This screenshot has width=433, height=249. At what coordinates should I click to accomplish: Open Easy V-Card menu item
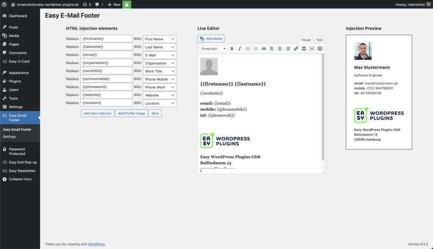click(x=20, y=62)
